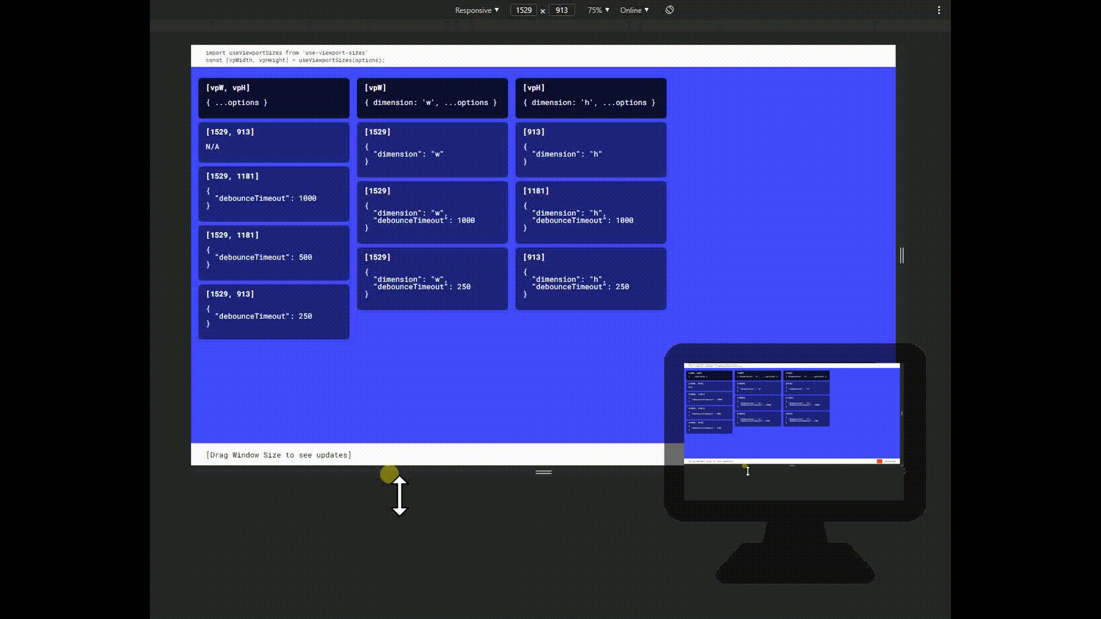Viewport: 1101px width, 619px height.
Task: Open the three-dot more options menu
Action: pyautogui.click(x=939, y=10)
